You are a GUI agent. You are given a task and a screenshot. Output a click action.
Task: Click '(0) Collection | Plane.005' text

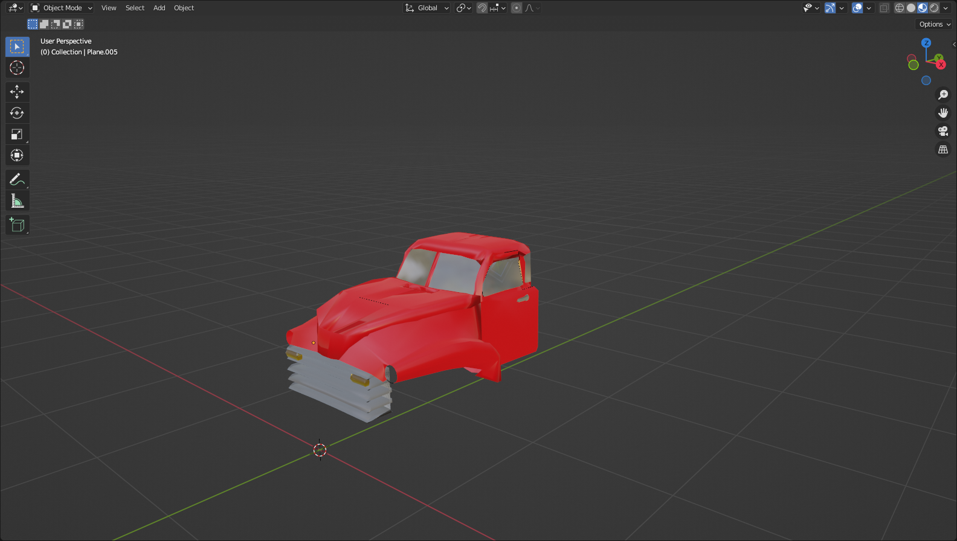pyautogui.click(x=79, y=52)
